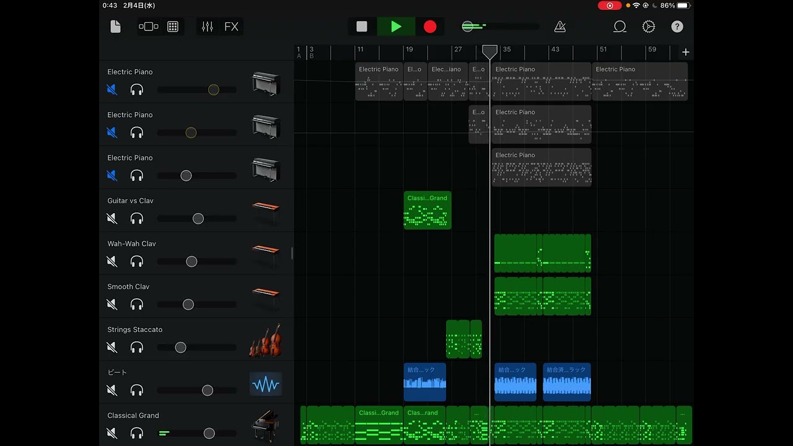The height and width of the screenshot is (446, 793).
Task: Adjust Smooth Clav volume slider
Action: tap(197, 304)
